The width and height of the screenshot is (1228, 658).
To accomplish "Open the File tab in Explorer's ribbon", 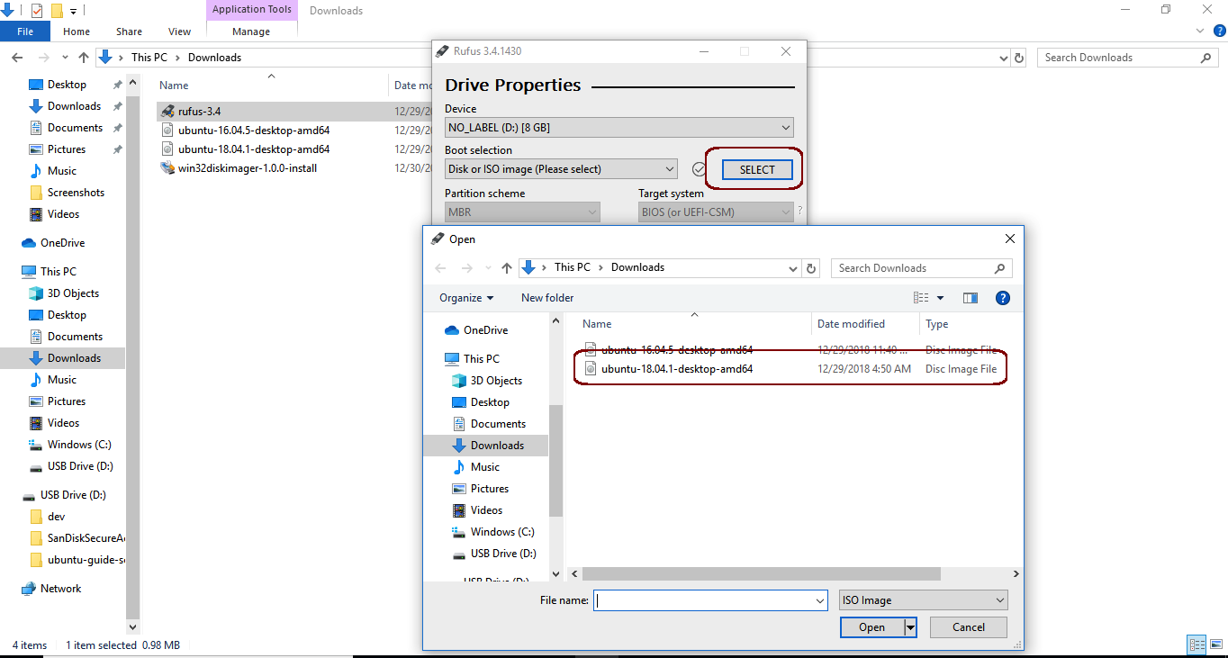I will (x=25, y=32).
